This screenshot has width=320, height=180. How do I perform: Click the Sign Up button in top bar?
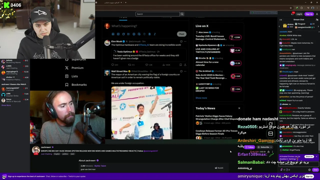coord(309,14)
